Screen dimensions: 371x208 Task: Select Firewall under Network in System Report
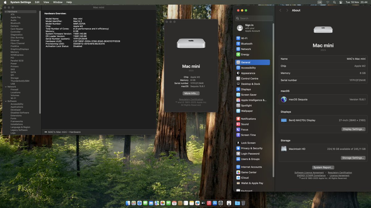[14, 90]
